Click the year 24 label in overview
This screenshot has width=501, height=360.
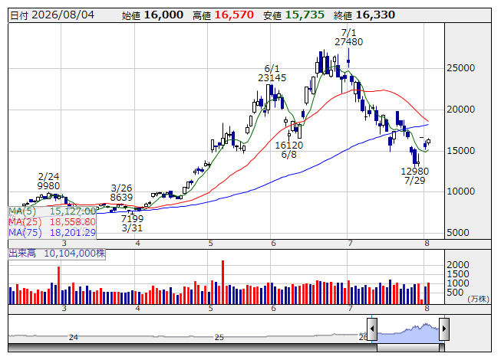point(74,337)
